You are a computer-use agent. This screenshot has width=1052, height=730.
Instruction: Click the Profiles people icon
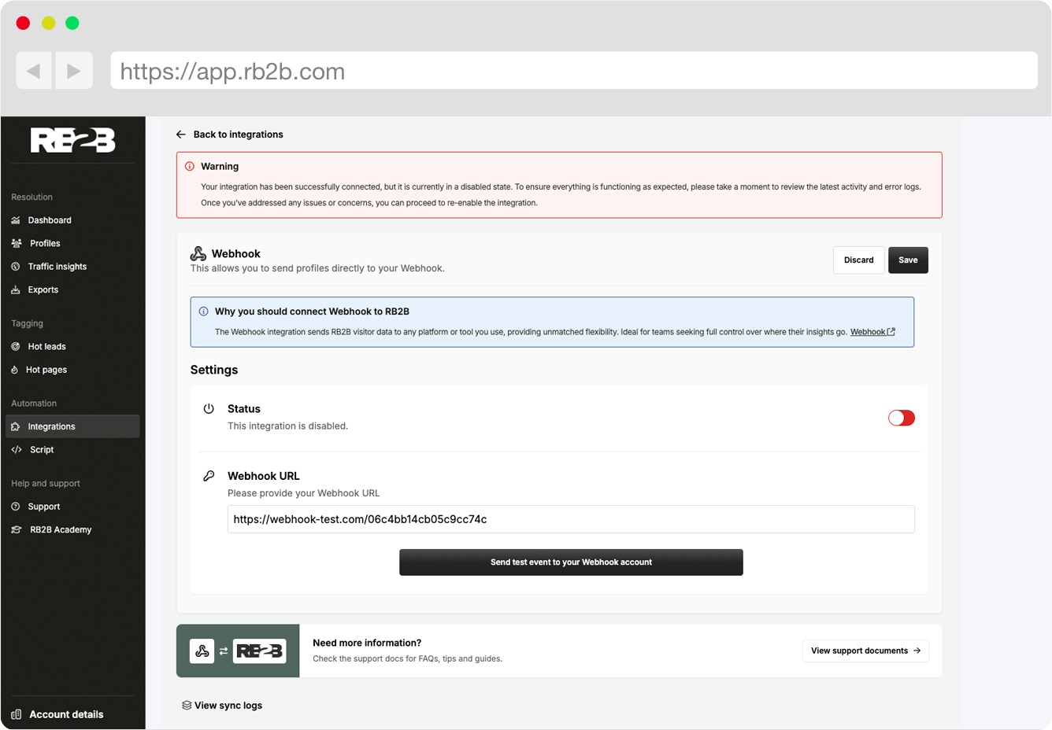click(17, 244)
